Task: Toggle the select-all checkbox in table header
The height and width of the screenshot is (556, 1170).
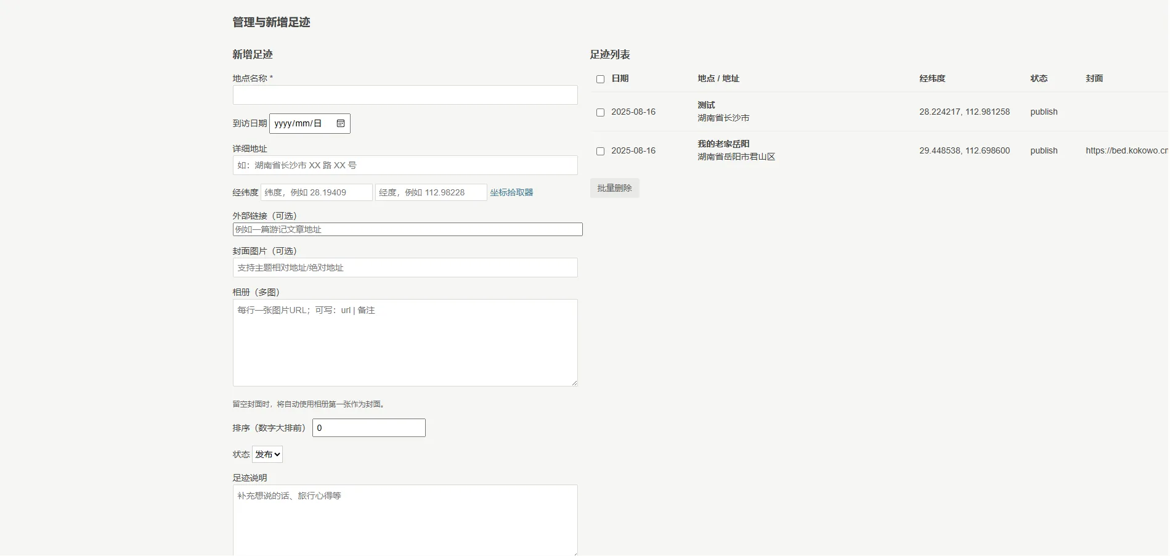Action: (600, 79)
